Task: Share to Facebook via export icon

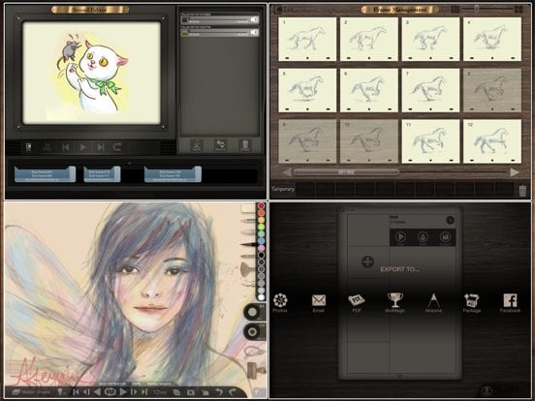Action: point(510,303)
